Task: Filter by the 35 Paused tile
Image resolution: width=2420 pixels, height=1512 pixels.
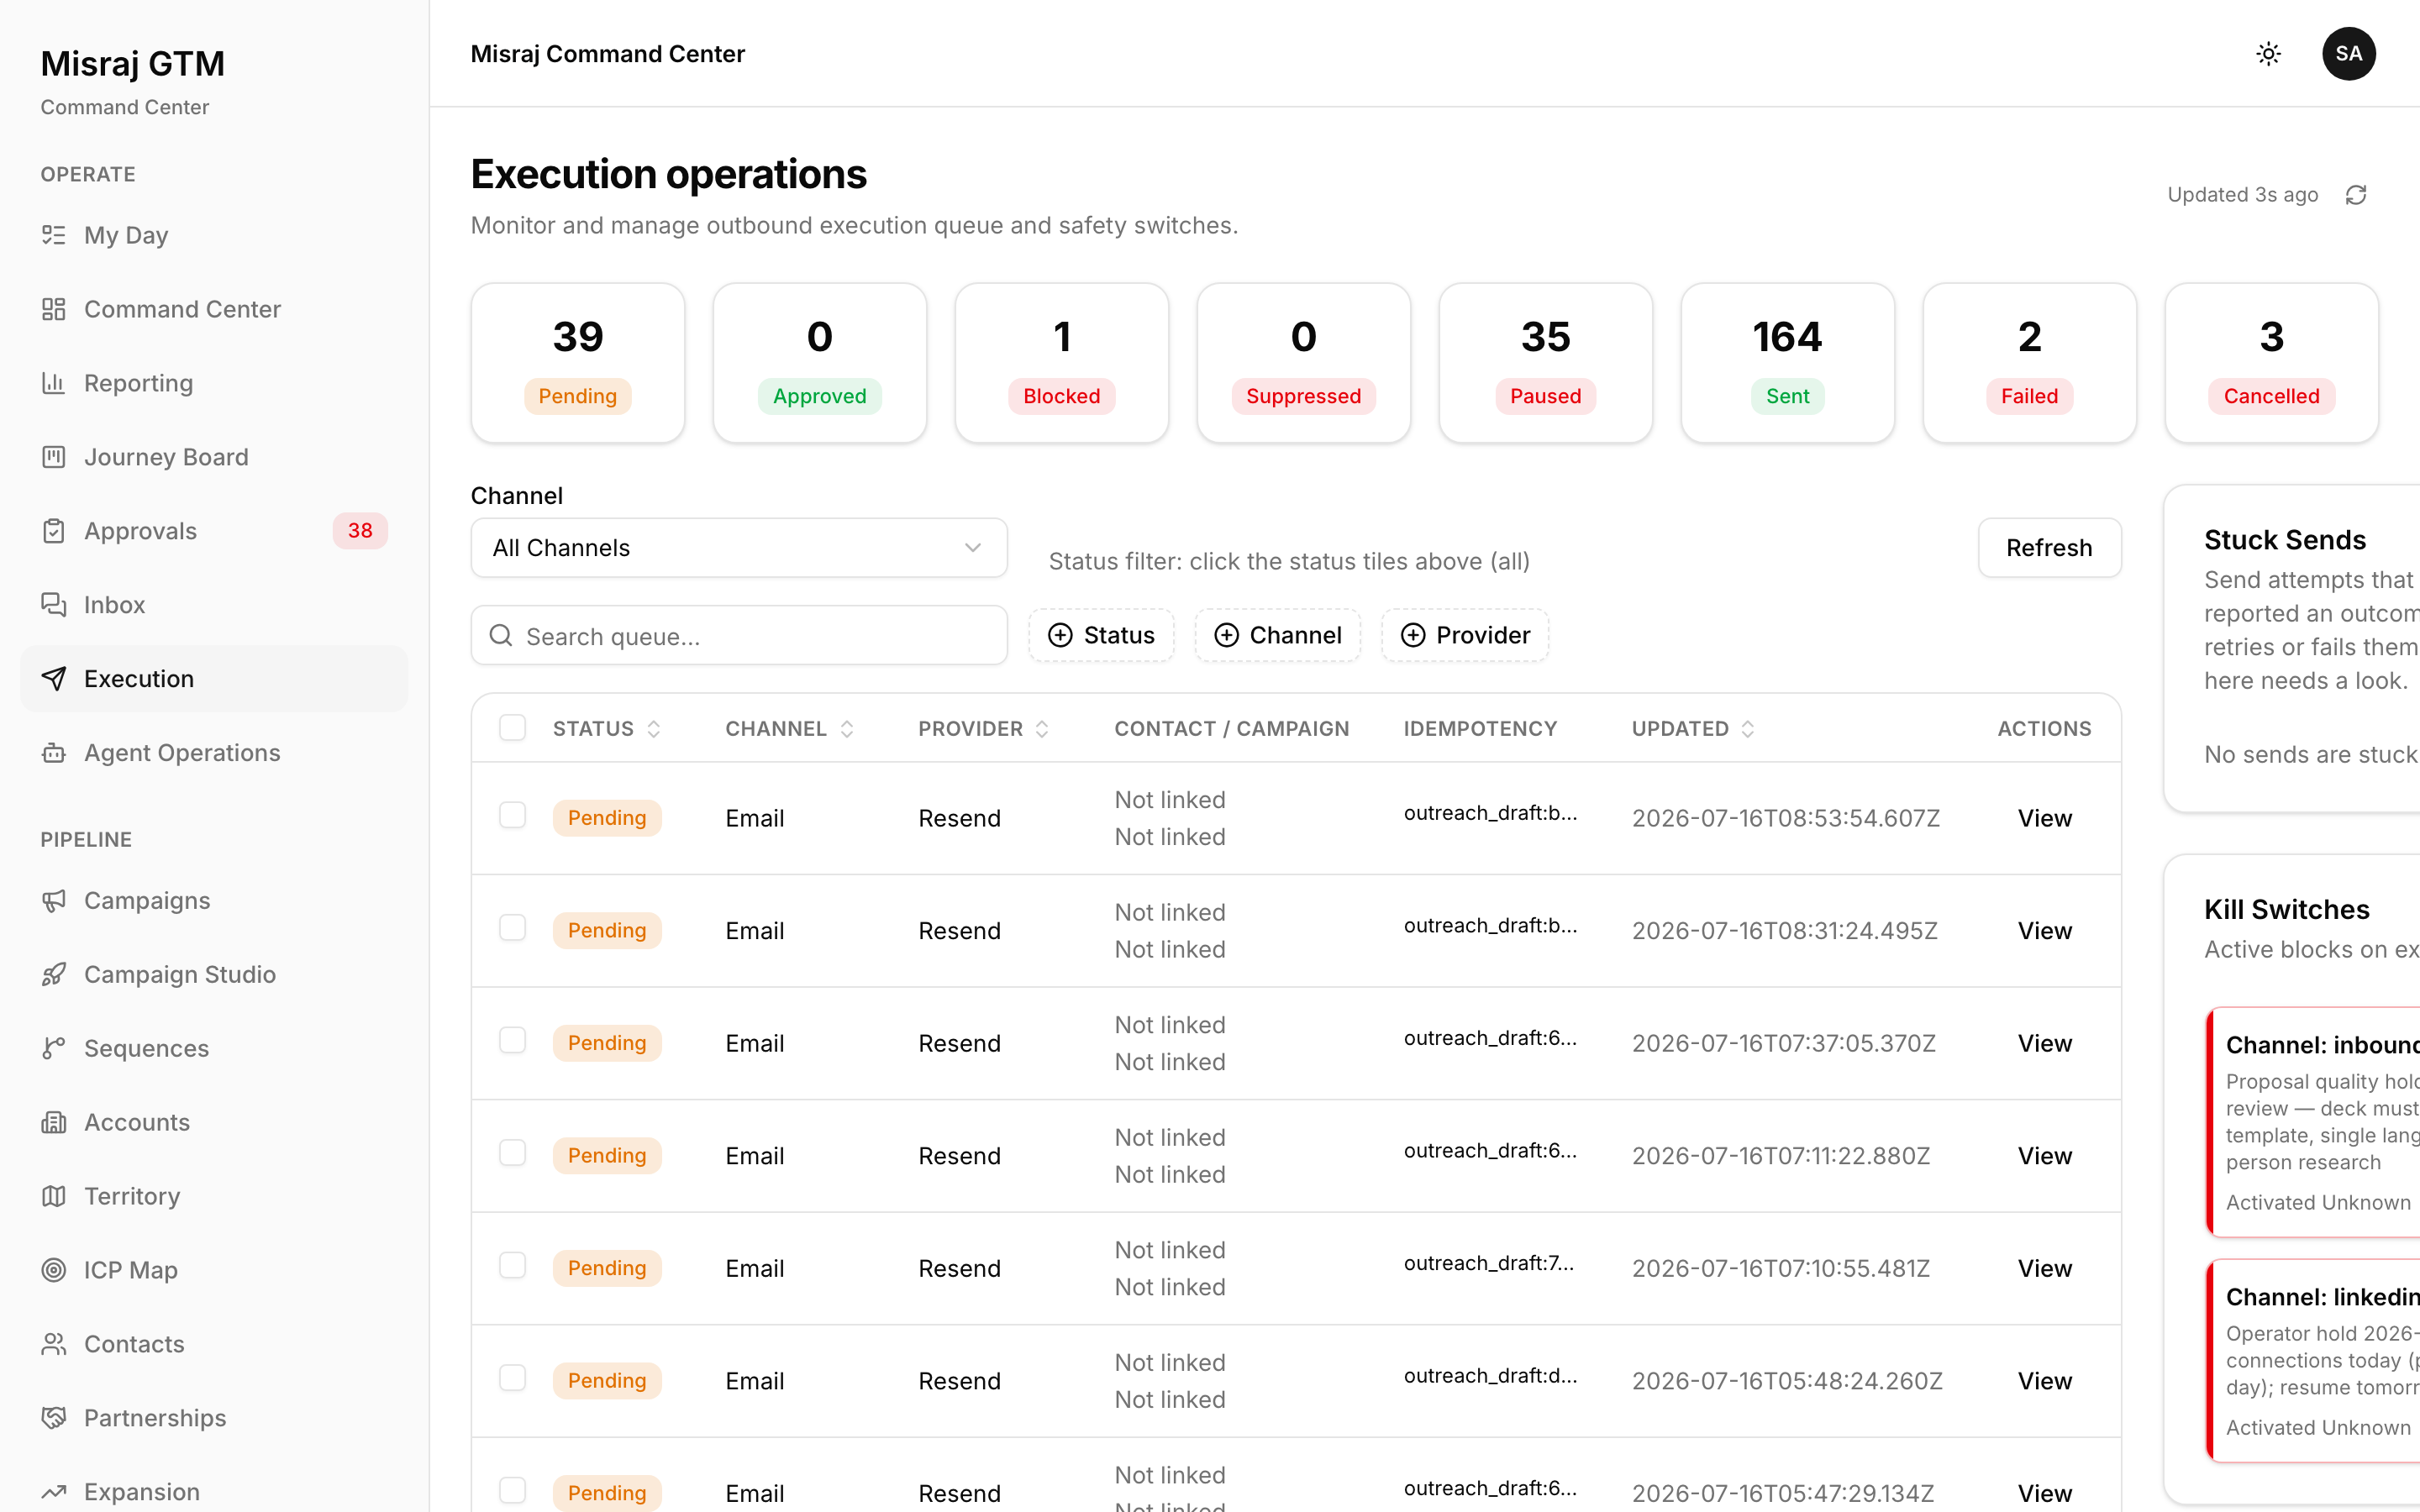Action: 1545,363
